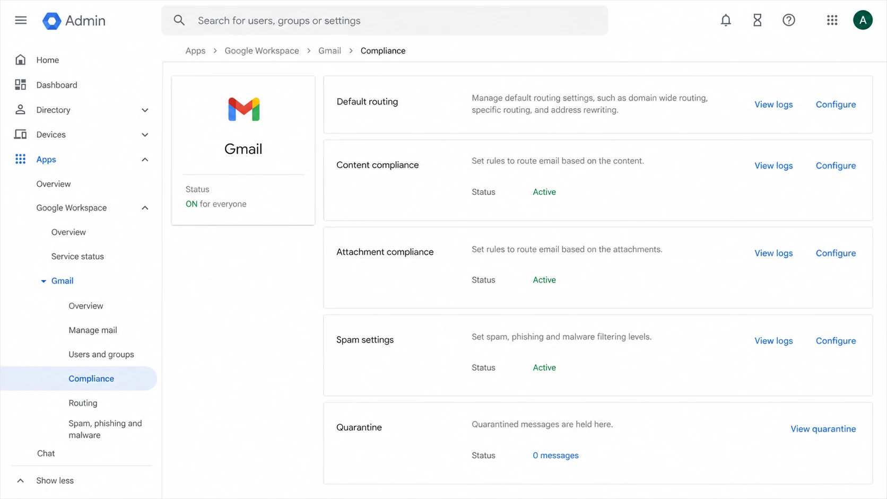
Task: Go to Home in the sidebar
Action: click(47, 60)
